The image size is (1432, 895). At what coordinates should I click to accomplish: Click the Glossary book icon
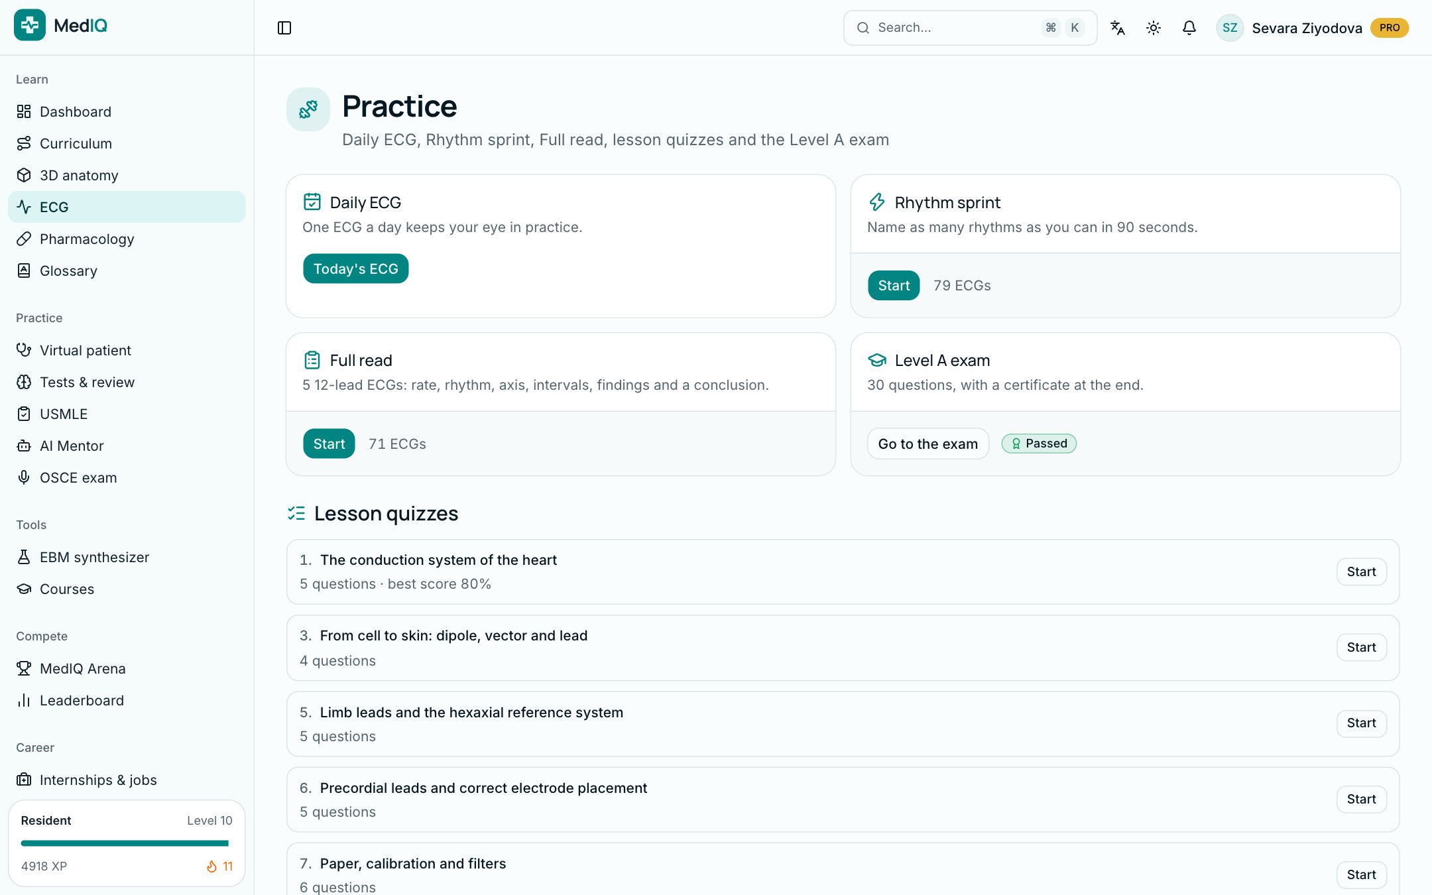(24, 270)
